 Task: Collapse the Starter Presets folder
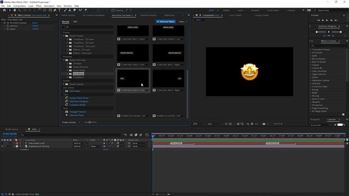click(64, 36)
